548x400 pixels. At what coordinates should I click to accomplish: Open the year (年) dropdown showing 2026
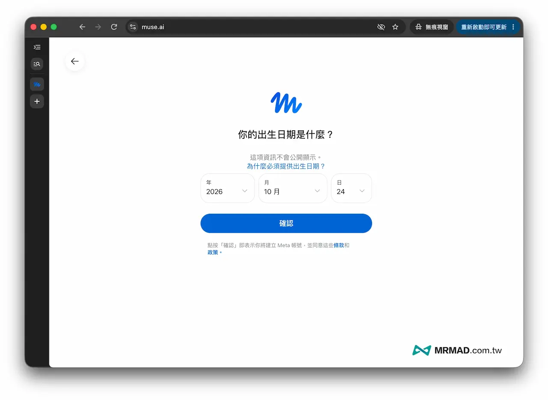click(x=227, y=188)
